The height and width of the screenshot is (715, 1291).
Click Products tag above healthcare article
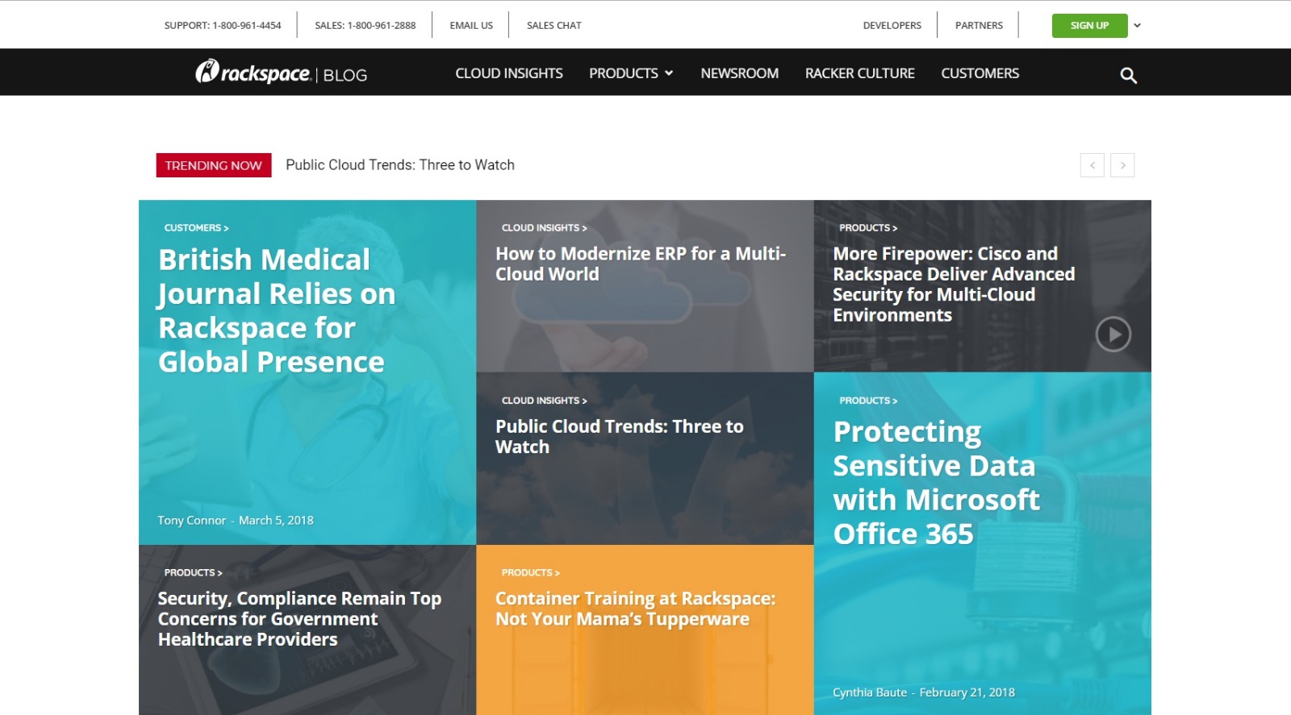click(x=193, y=573)
